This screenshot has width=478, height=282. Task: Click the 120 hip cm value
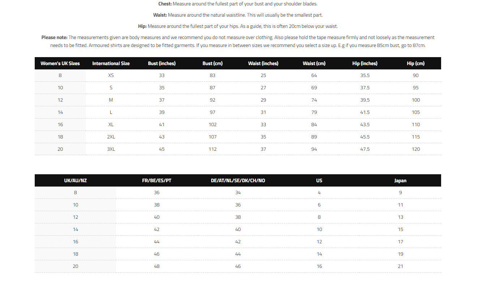[x=416, y=149]
